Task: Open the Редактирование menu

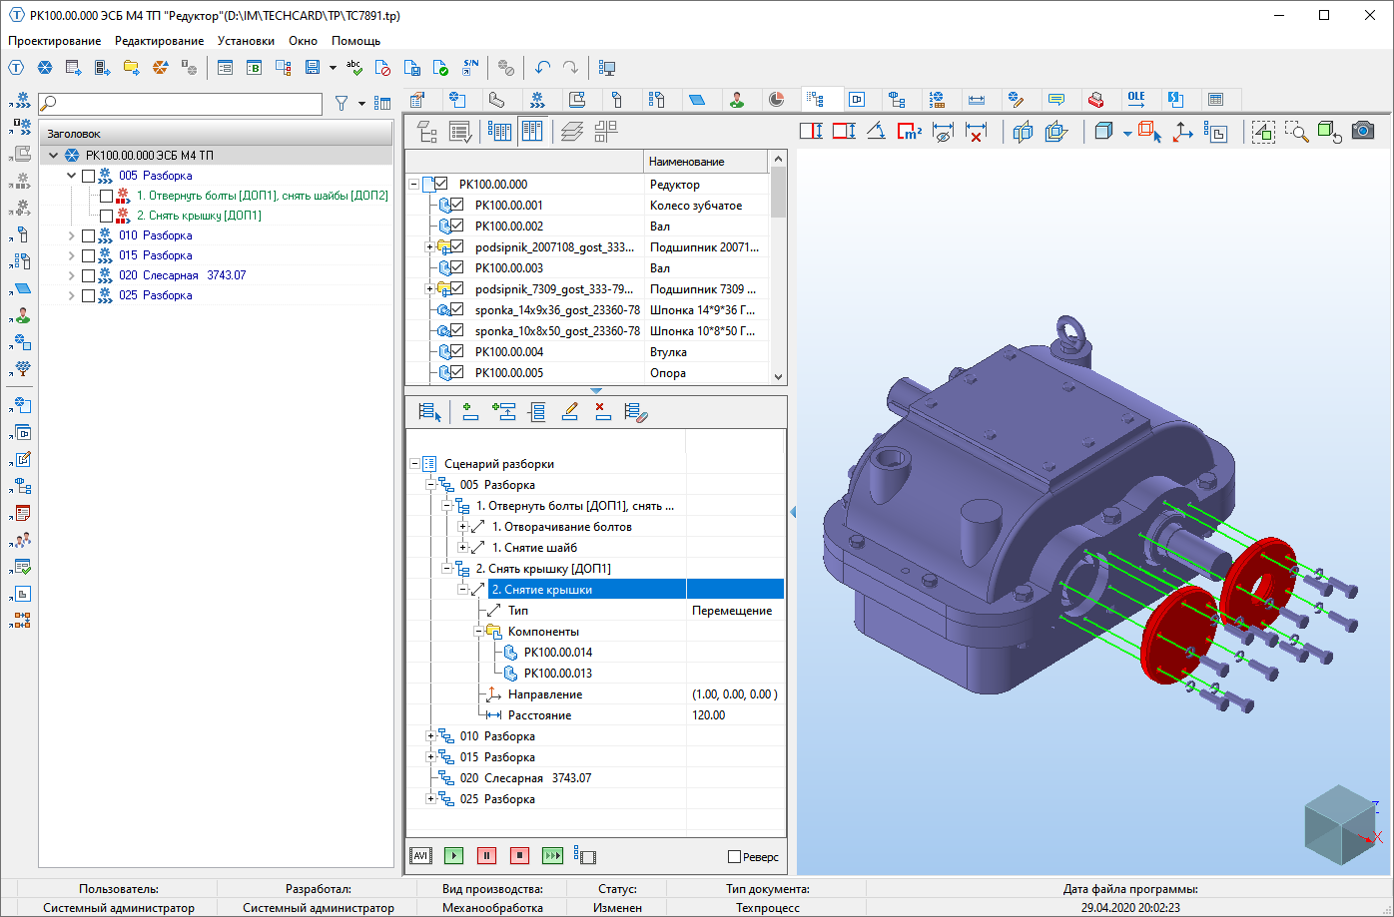Action: (x=159, y=41)
